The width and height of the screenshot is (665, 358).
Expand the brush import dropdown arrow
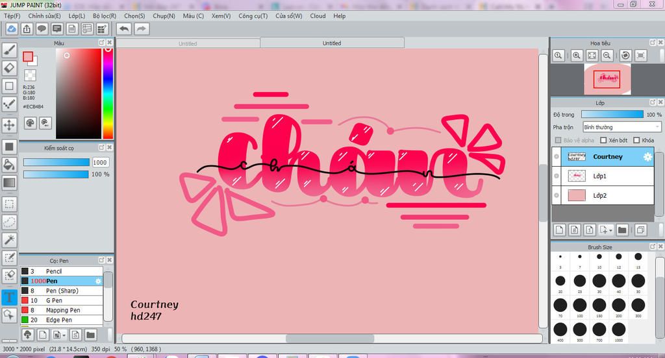(64, 335)
